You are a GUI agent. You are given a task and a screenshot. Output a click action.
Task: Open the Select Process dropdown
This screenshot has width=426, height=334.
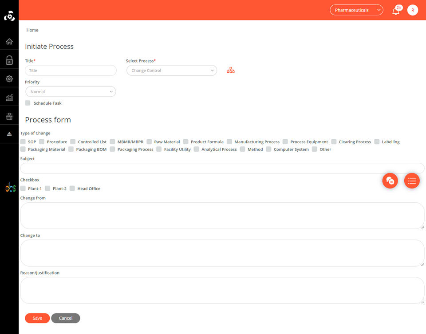[172, 71]
